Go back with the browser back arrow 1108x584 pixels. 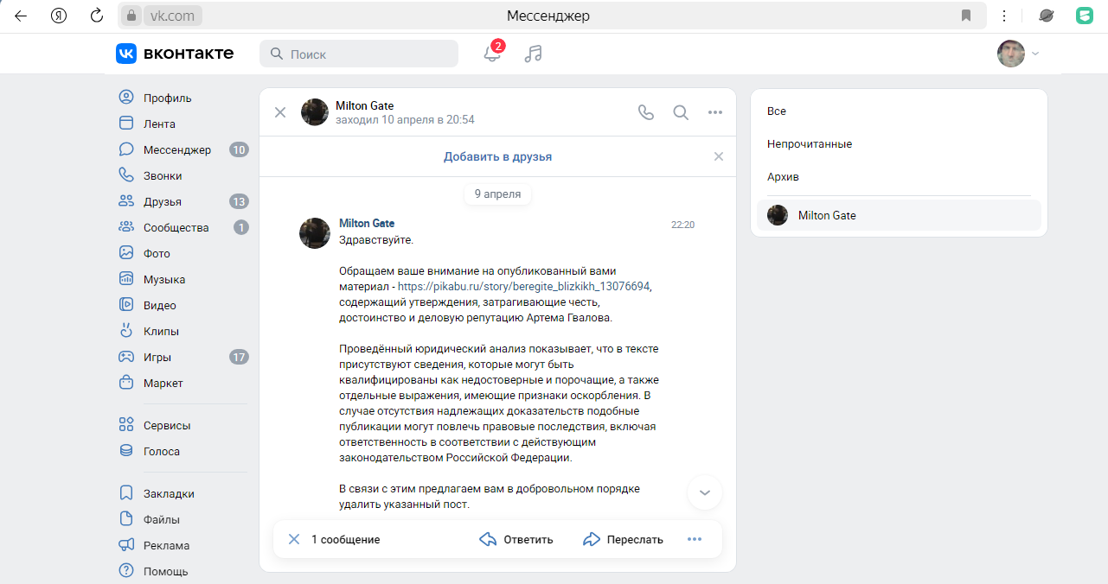(x=21, y=16)
